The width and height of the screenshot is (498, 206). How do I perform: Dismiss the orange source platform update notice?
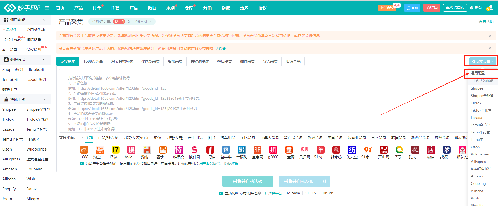click(x=490, y=36)
